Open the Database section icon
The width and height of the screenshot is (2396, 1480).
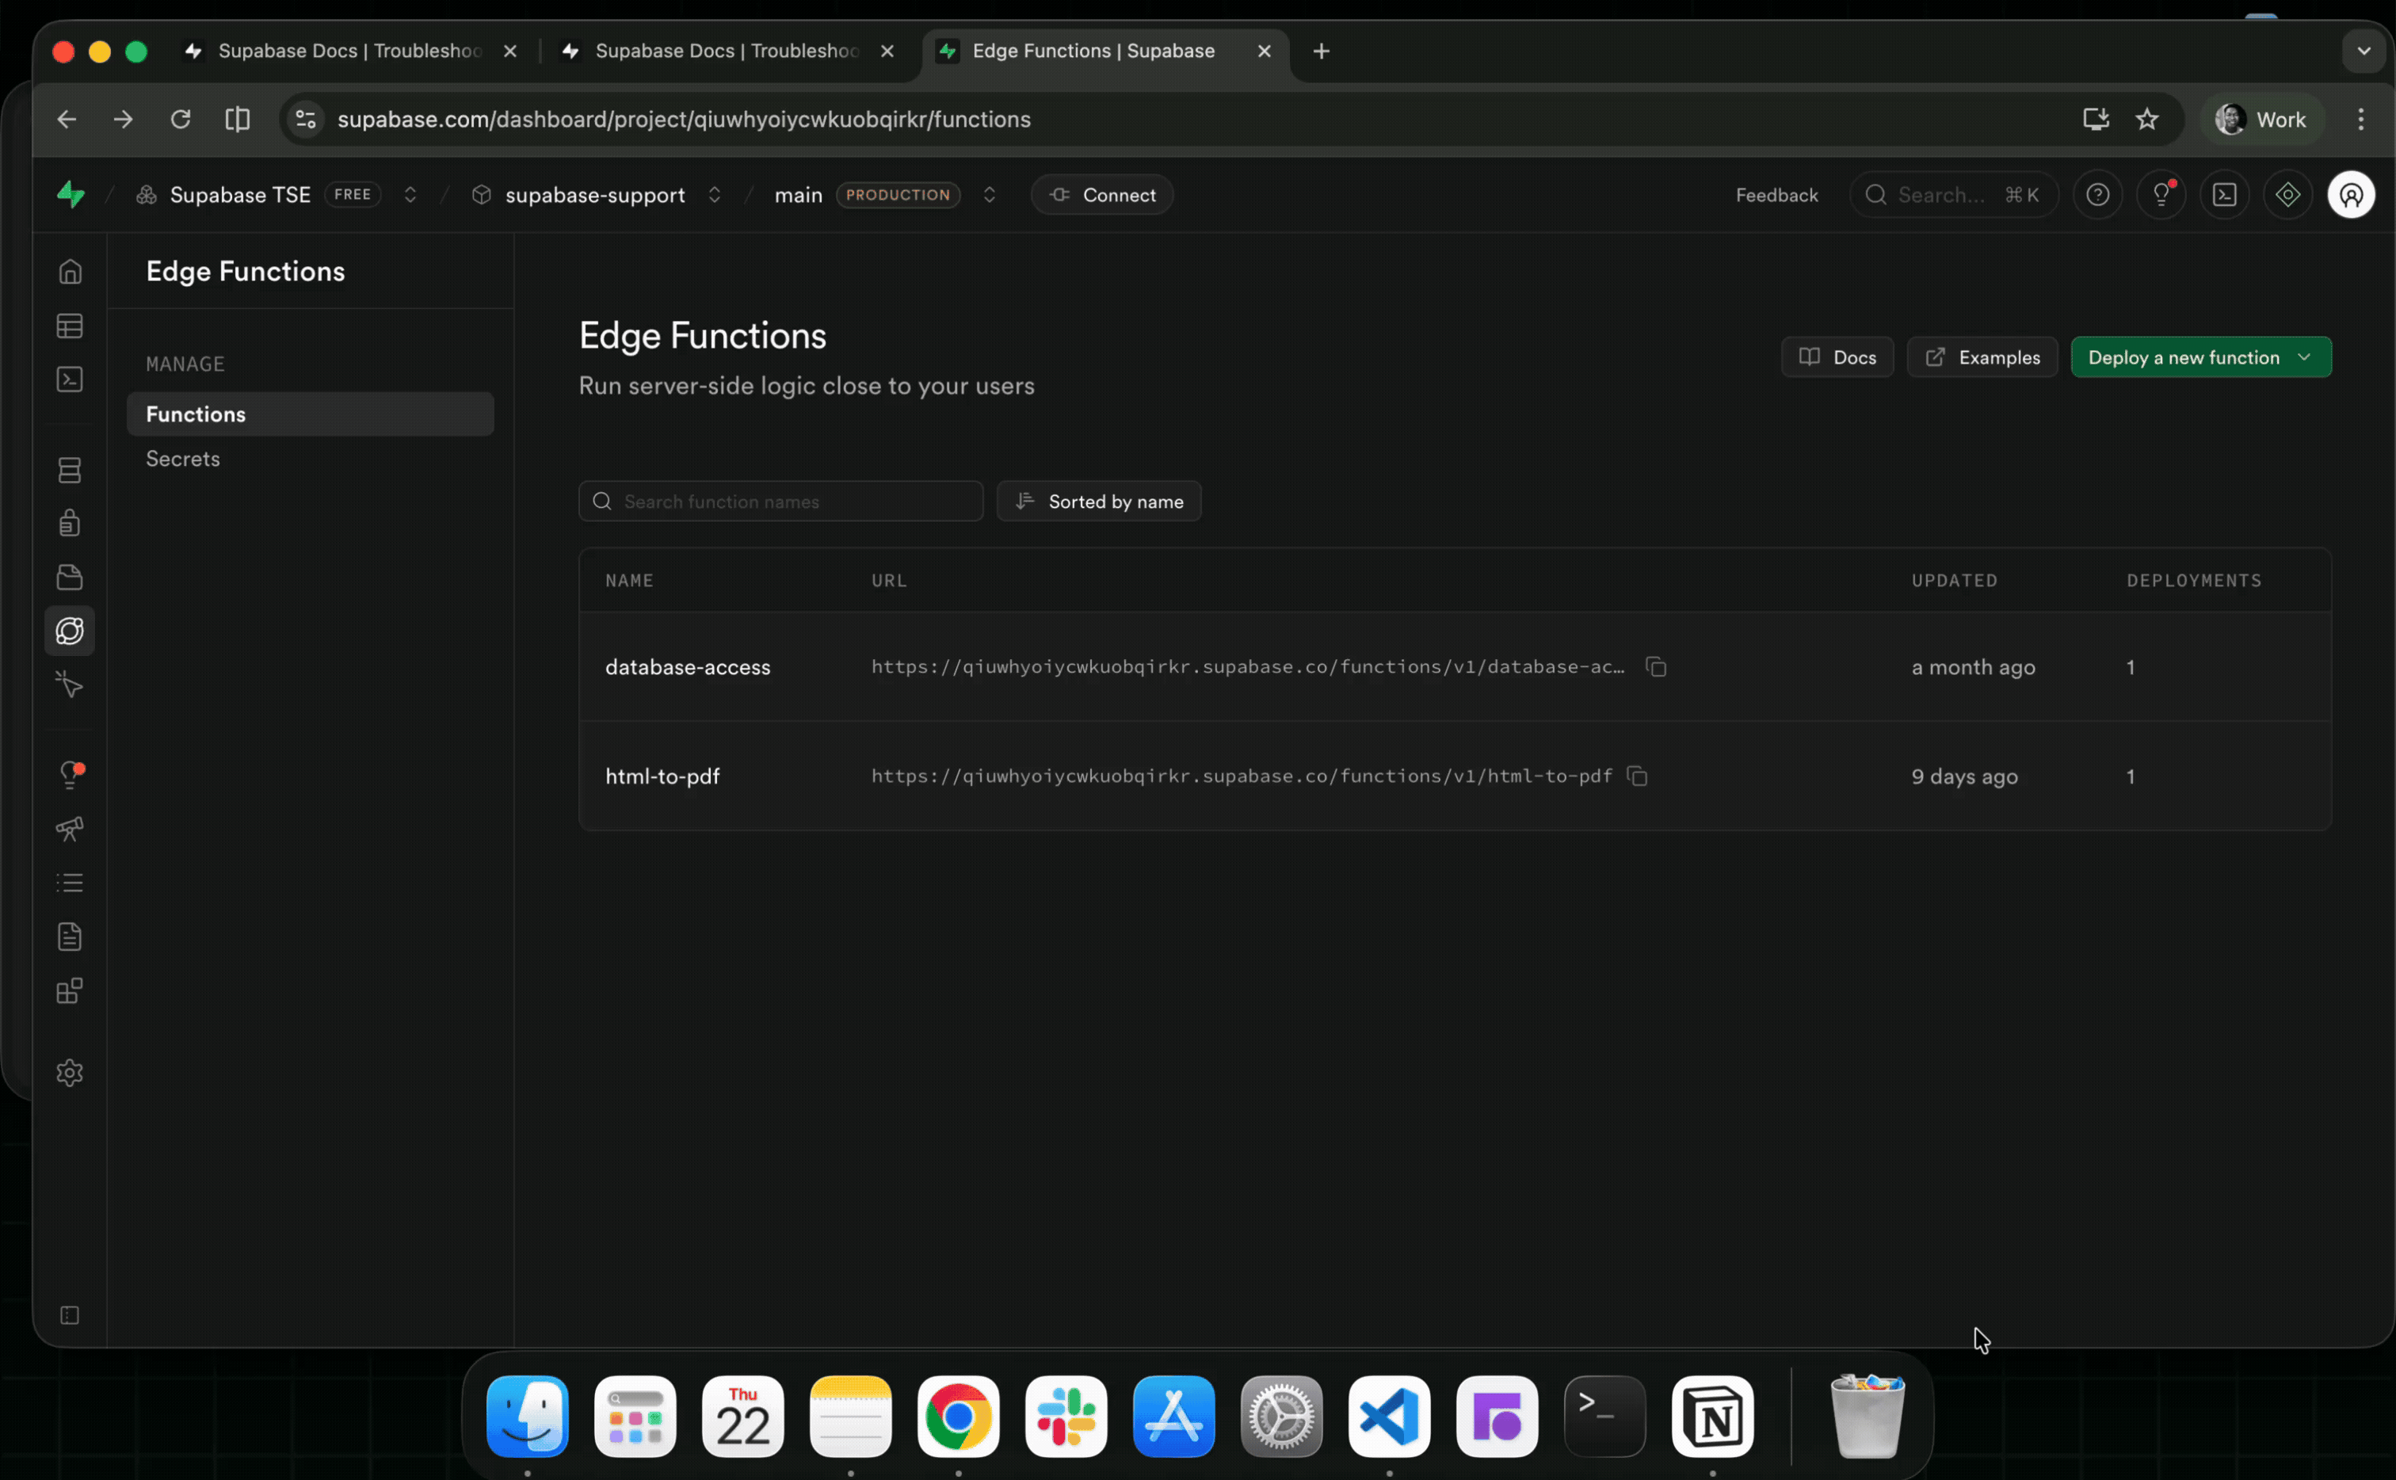click(x=70, y=470)
